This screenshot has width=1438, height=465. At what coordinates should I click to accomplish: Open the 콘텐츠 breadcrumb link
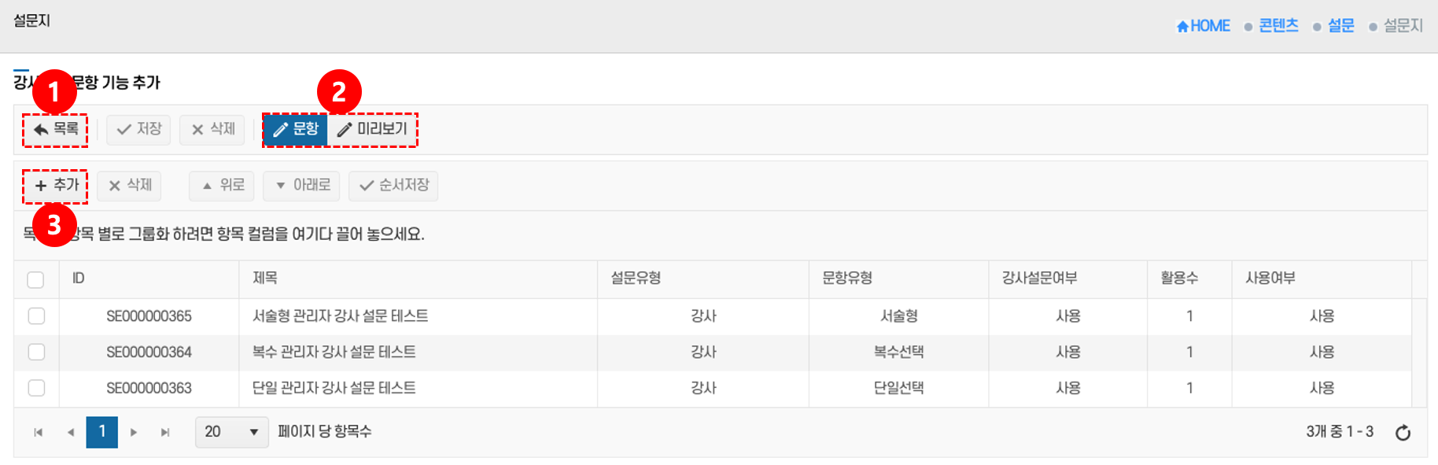(x=1278, y=26)
